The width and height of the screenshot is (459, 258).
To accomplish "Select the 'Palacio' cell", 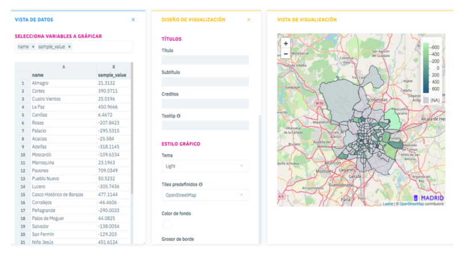I will (64, 131).
